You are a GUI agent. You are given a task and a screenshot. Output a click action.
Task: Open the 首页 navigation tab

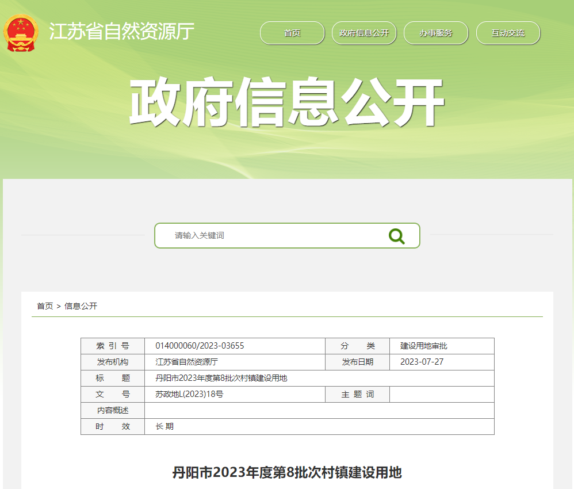292,33
